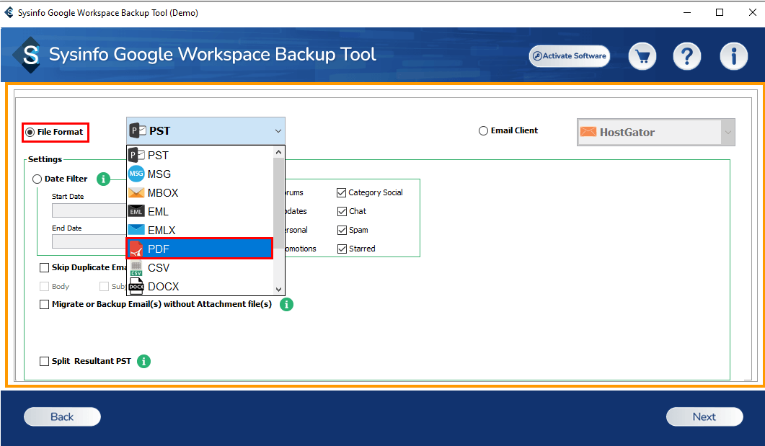This screenshot has width=765, height=446.
Task: Click info icon next to Date Filter
Action: pyautogui.click(x=103, y=179)
